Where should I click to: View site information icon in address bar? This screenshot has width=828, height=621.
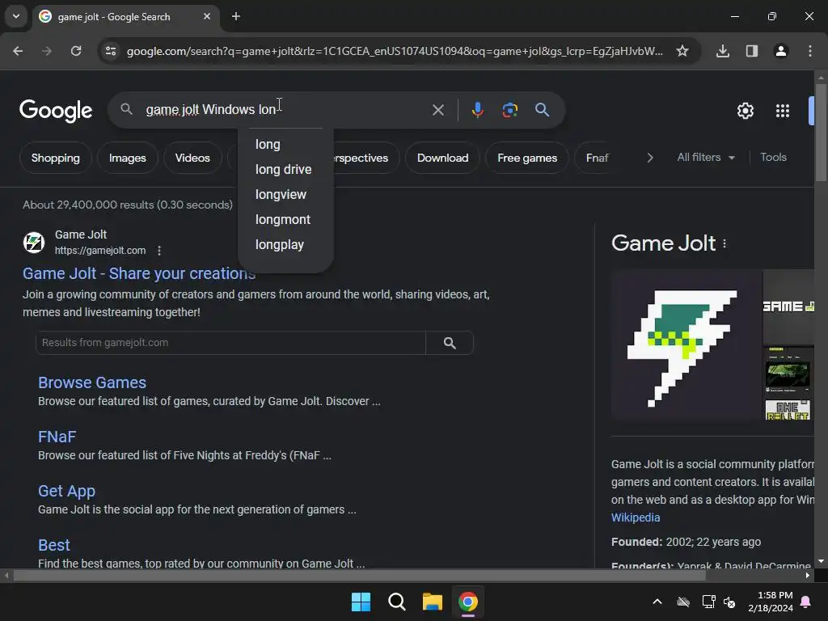(111, 51)
